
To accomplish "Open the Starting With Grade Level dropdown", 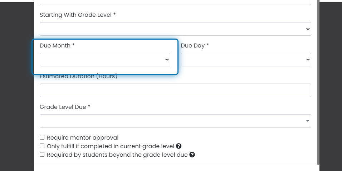I will pos(175,29).
